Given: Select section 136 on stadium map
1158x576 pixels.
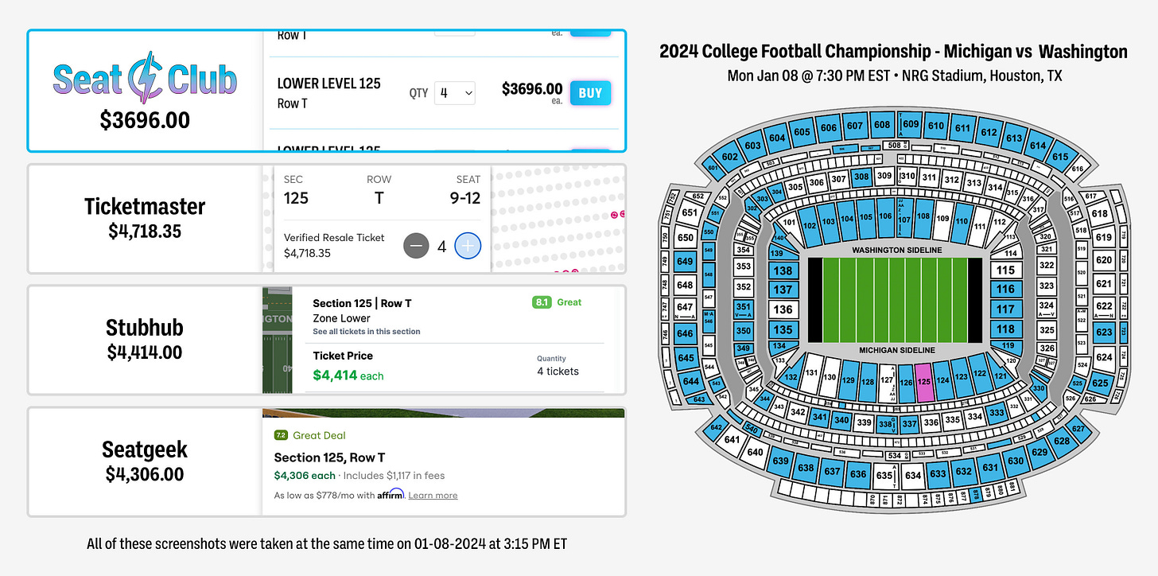Looking at the screenshot, I should [783, 309].
